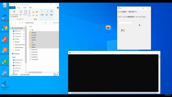Open recent locations dropdown beside Forward
The height and width of the screenshot is (97, 172).
point(17,23)
